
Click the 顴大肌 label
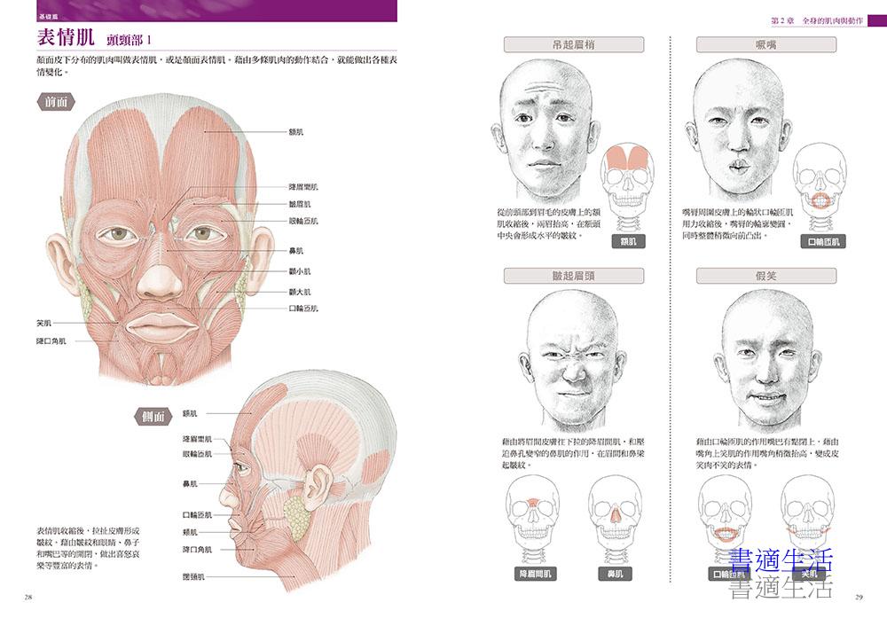click(x=300, y=292)
